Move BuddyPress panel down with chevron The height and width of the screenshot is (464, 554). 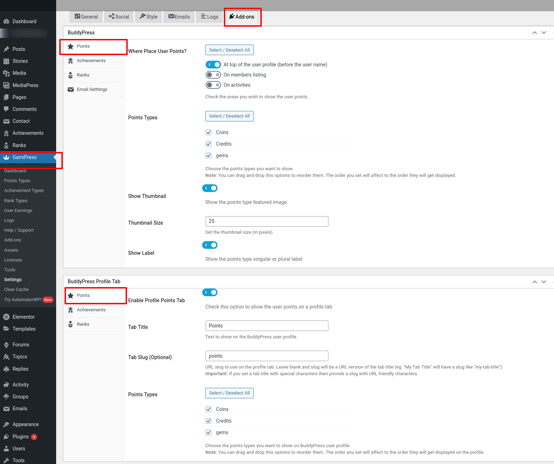544,33
